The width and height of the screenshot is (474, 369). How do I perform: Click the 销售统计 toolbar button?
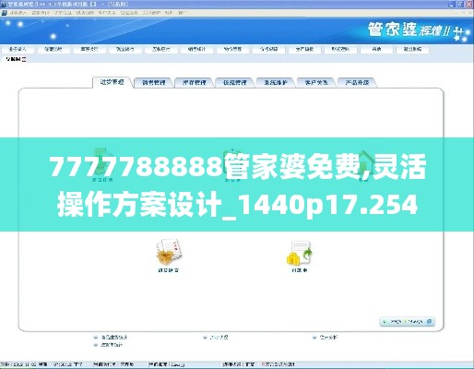point(196,49)
